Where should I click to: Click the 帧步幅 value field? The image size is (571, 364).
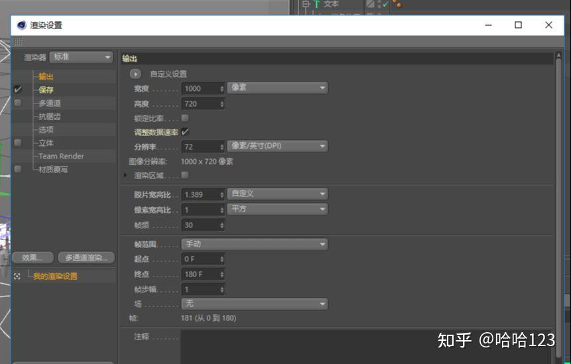pyautogui.click(x=200, y=290)
